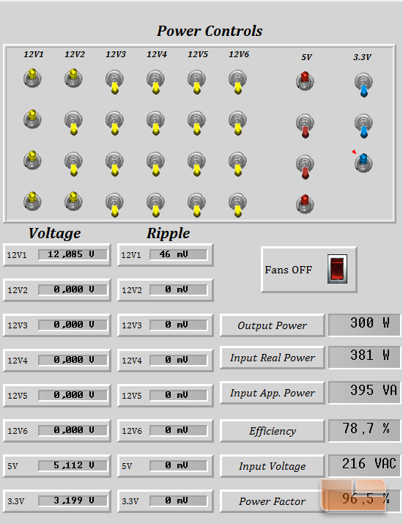
Task: Toggle the bottom 12V2 yellow switch
Action: pyautogui.click(x=73, y=201)
